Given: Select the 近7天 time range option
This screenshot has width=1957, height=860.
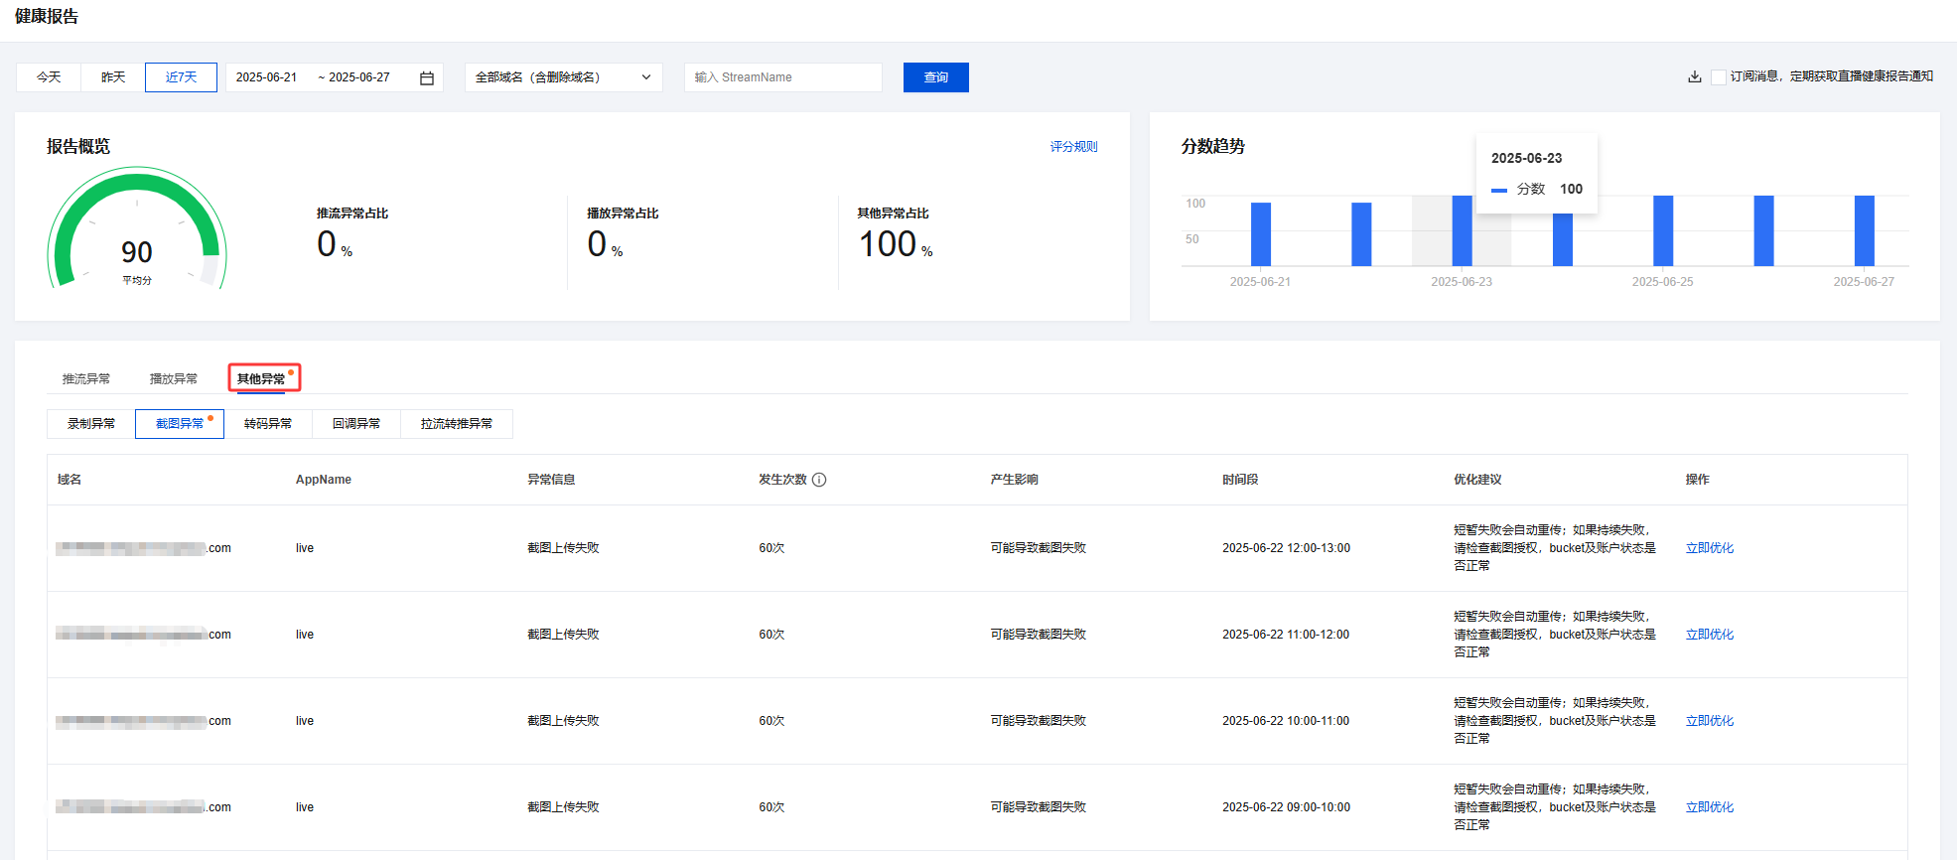Looking at the screenshot, I should tap(181, 77).
